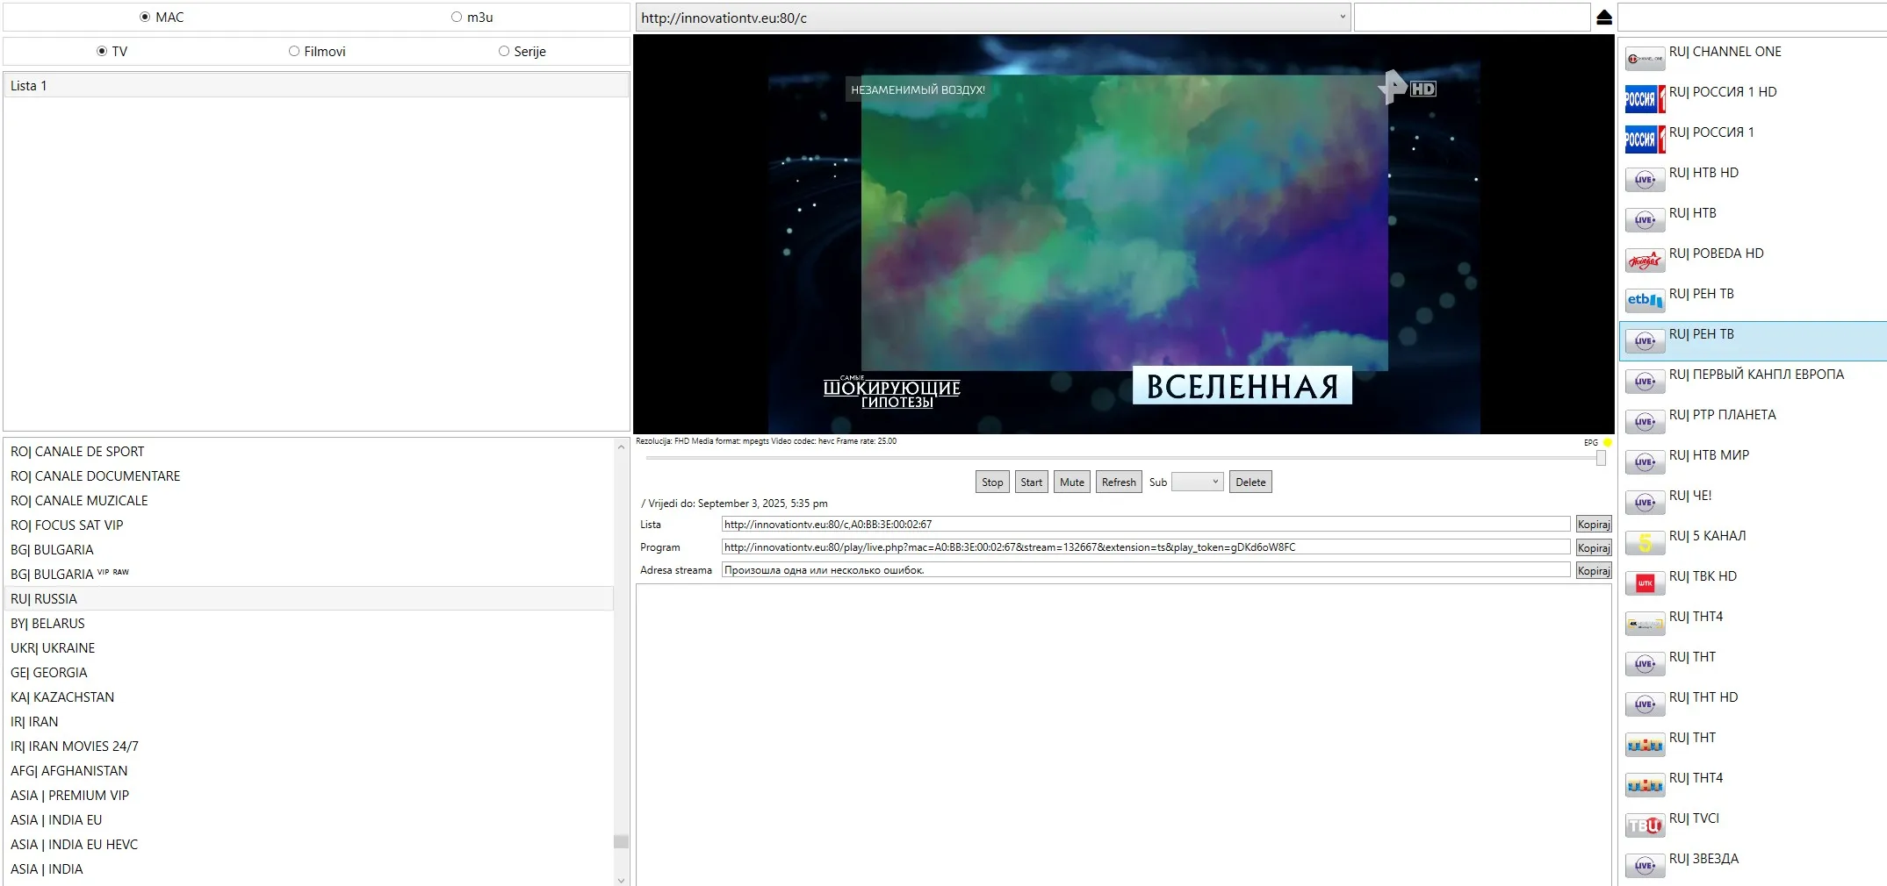Click the category list scrollbar thumb

coord(621,841)
